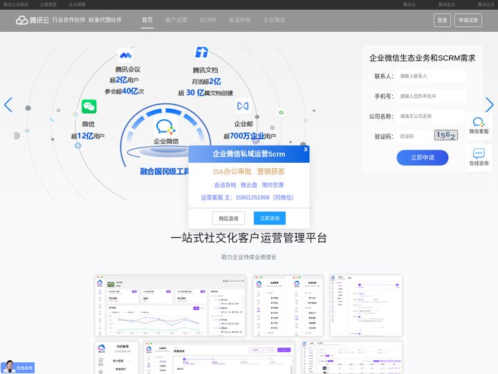Open 企微管家 top bar link
Image resolution: width=498 pixels, height=374 pixels.
48,4
